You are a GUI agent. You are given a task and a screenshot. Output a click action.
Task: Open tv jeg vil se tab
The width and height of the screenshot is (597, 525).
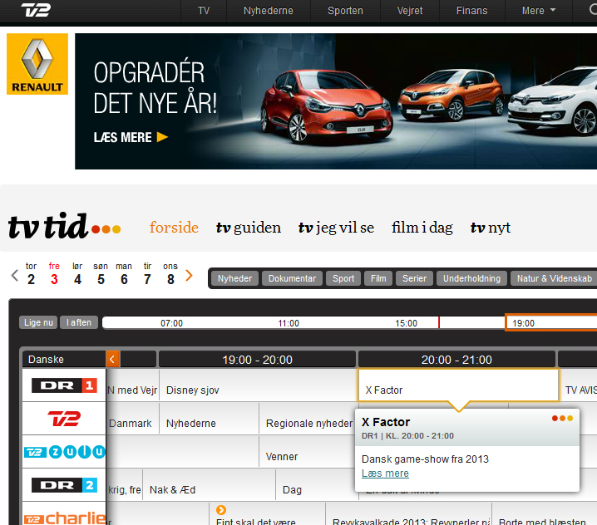pos(336,228)
